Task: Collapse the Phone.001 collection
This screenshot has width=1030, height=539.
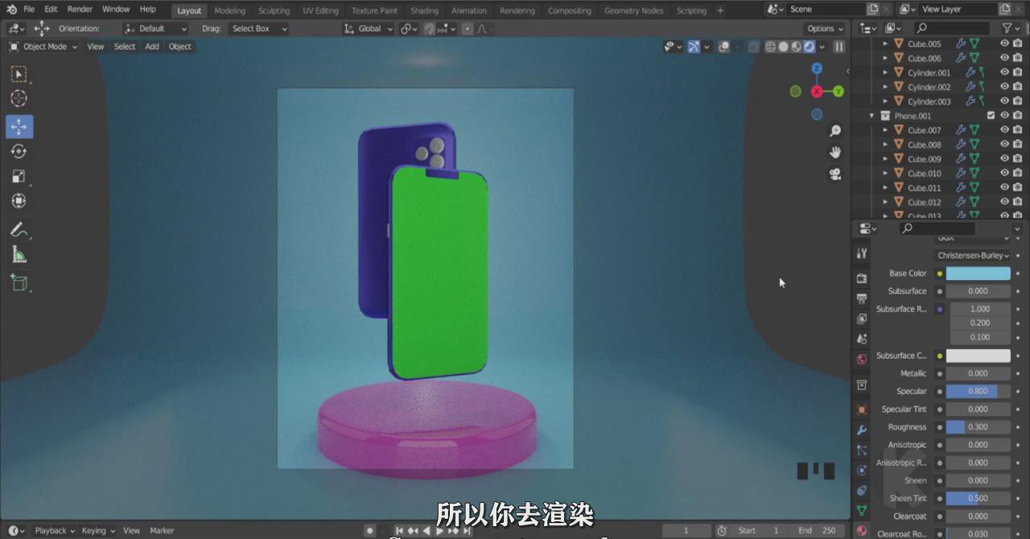Action: 871,116
